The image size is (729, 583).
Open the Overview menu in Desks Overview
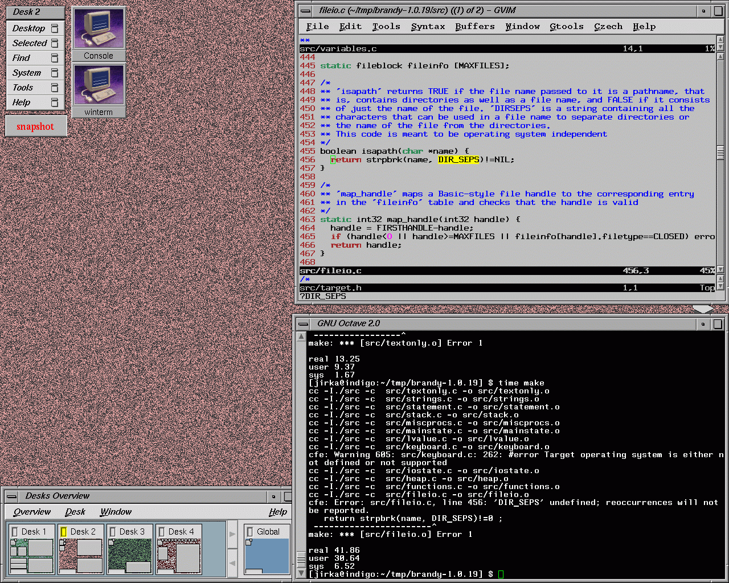(32, 512)
